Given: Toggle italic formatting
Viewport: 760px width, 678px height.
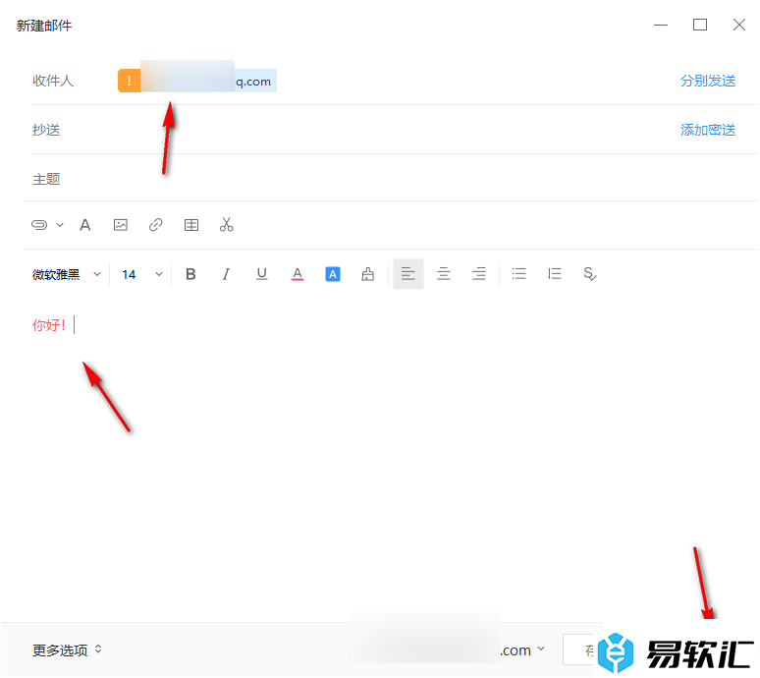Looking at the screenshot, I should (226, 274).
